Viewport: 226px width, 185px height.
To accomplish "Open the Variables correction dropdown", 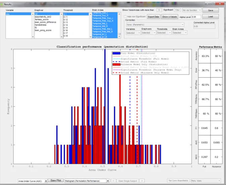I will pyautogui.click(x=133, y=33).
